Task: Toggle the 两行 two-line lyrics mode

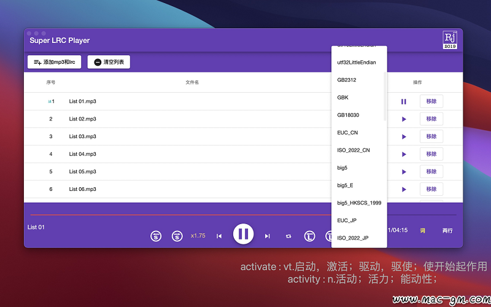Action: pyautogui.click(x=447, y=231)
